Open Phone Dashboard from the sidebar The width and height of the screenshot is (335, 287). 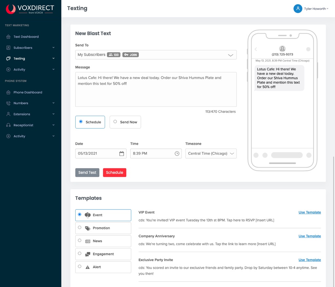click(28, 93)
